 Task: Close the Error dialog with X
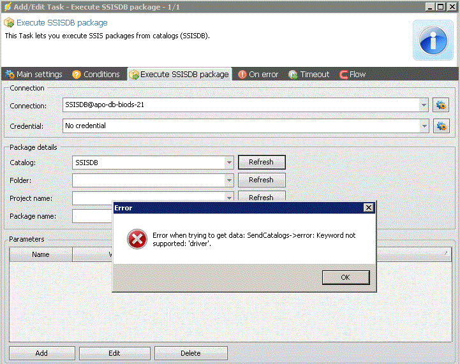tap(368, 208)
